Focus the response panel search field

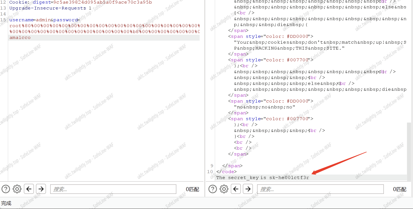320,189
